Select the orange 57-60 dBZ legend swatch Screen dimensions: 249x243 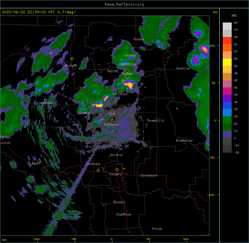227,48
